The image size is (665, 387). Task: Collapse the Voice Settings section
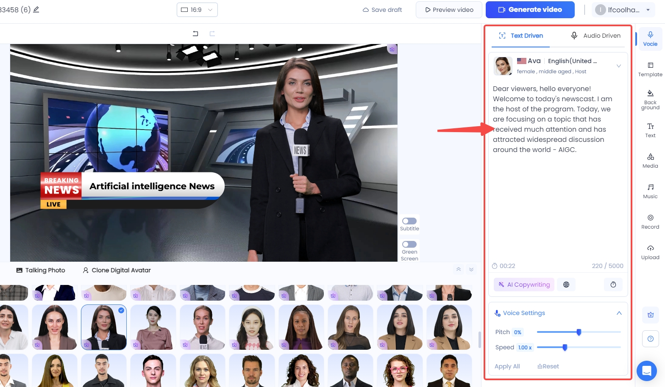click(x=619, y=313)
